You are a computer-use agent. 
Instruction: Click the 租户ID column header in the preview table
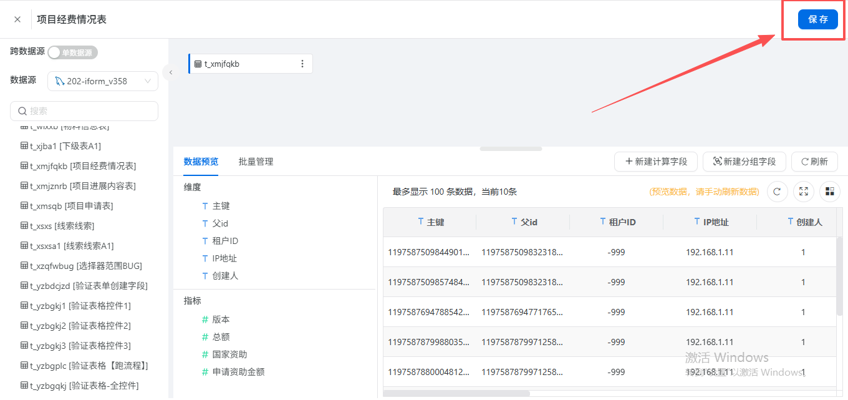click(617, 222)
